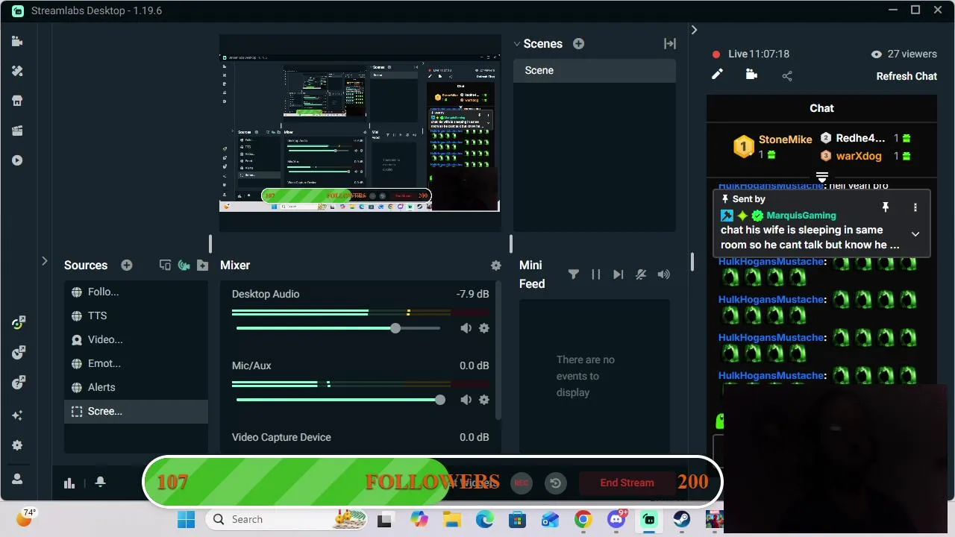Select the Video... source
955x537 pixels.
tap(136, 339)
